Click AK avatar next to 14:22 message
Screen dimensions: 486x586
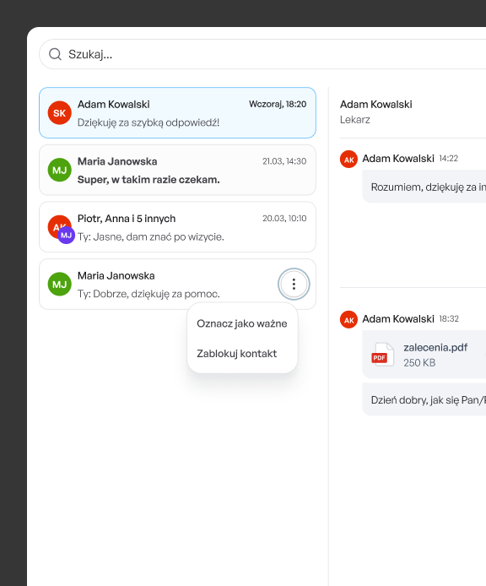(349, 160)
